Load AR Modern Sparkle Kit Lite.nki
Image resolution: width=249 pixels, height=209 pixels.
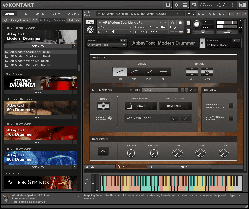[40, 56]
